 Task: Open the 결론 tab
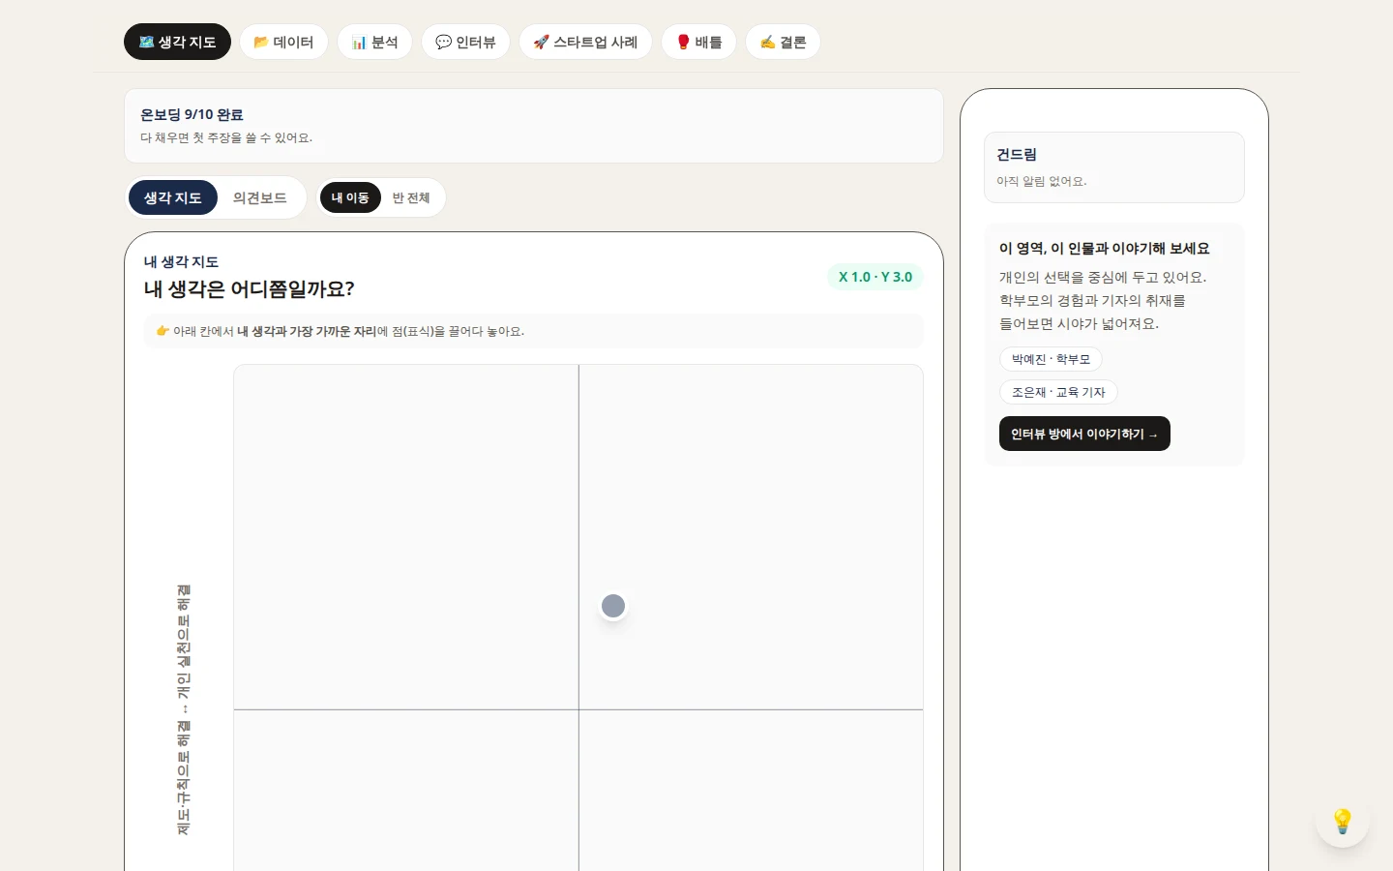tap(783, 42)
